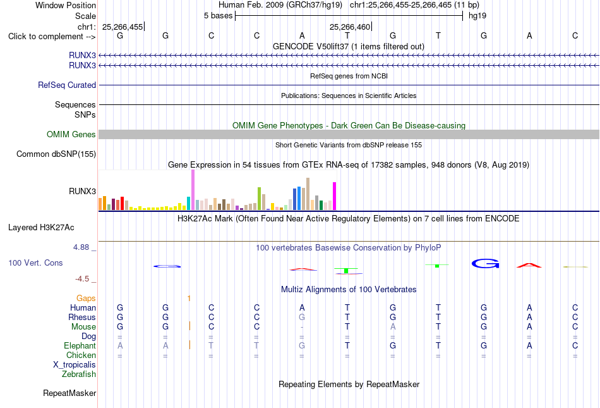
Task: Click the gray OMIM Genes item bar
Action: (x=349, y=135)
